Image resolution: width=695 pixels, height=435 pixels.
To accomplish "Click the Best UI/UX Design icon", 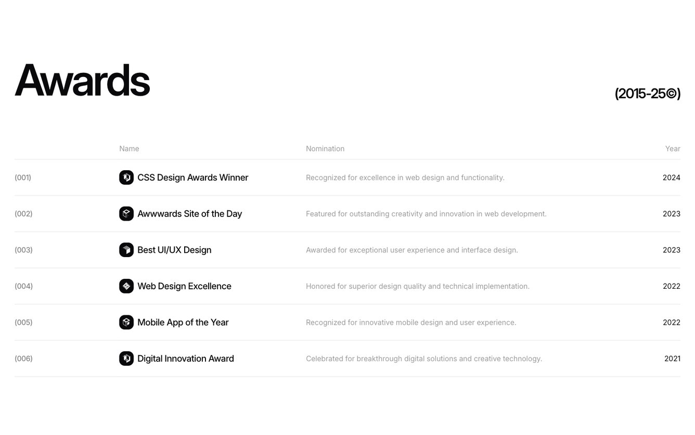I will click(126, 250).
